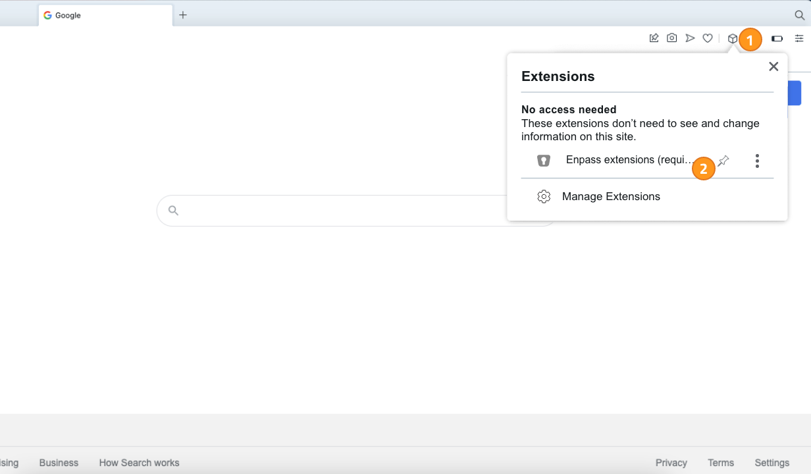The image size is (811, 474).
Task: Click the edit page toolbar icon
Action: tap(654, 38)
